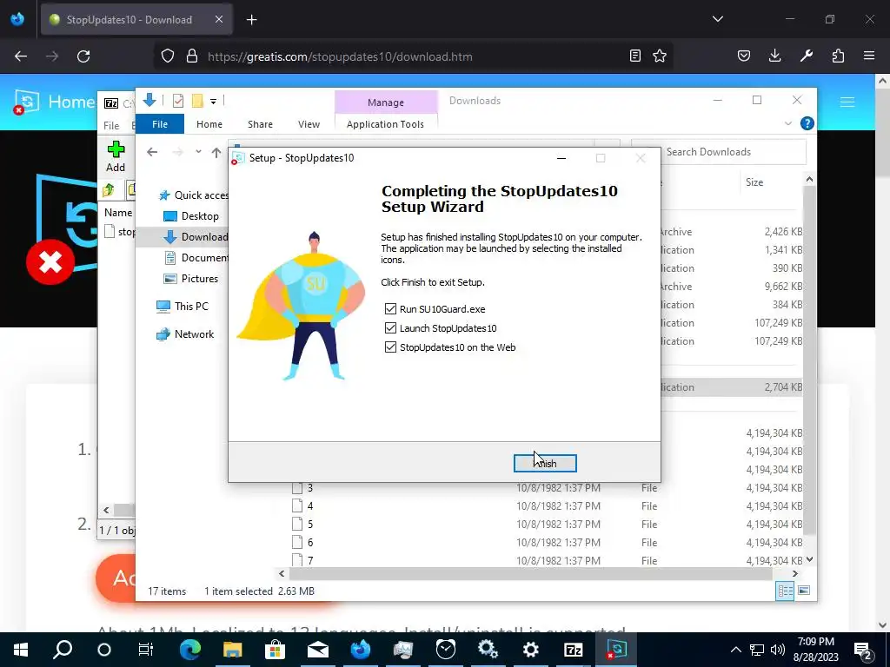
Task: Open list all tabs dropdown in Firefox
Action: click(x=717, y=19)
